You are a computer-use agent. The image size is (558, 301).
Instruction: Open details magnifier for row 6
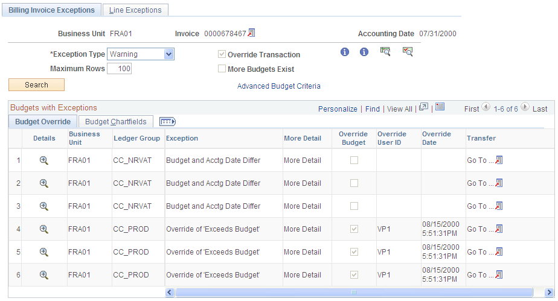tap(43, 274)
